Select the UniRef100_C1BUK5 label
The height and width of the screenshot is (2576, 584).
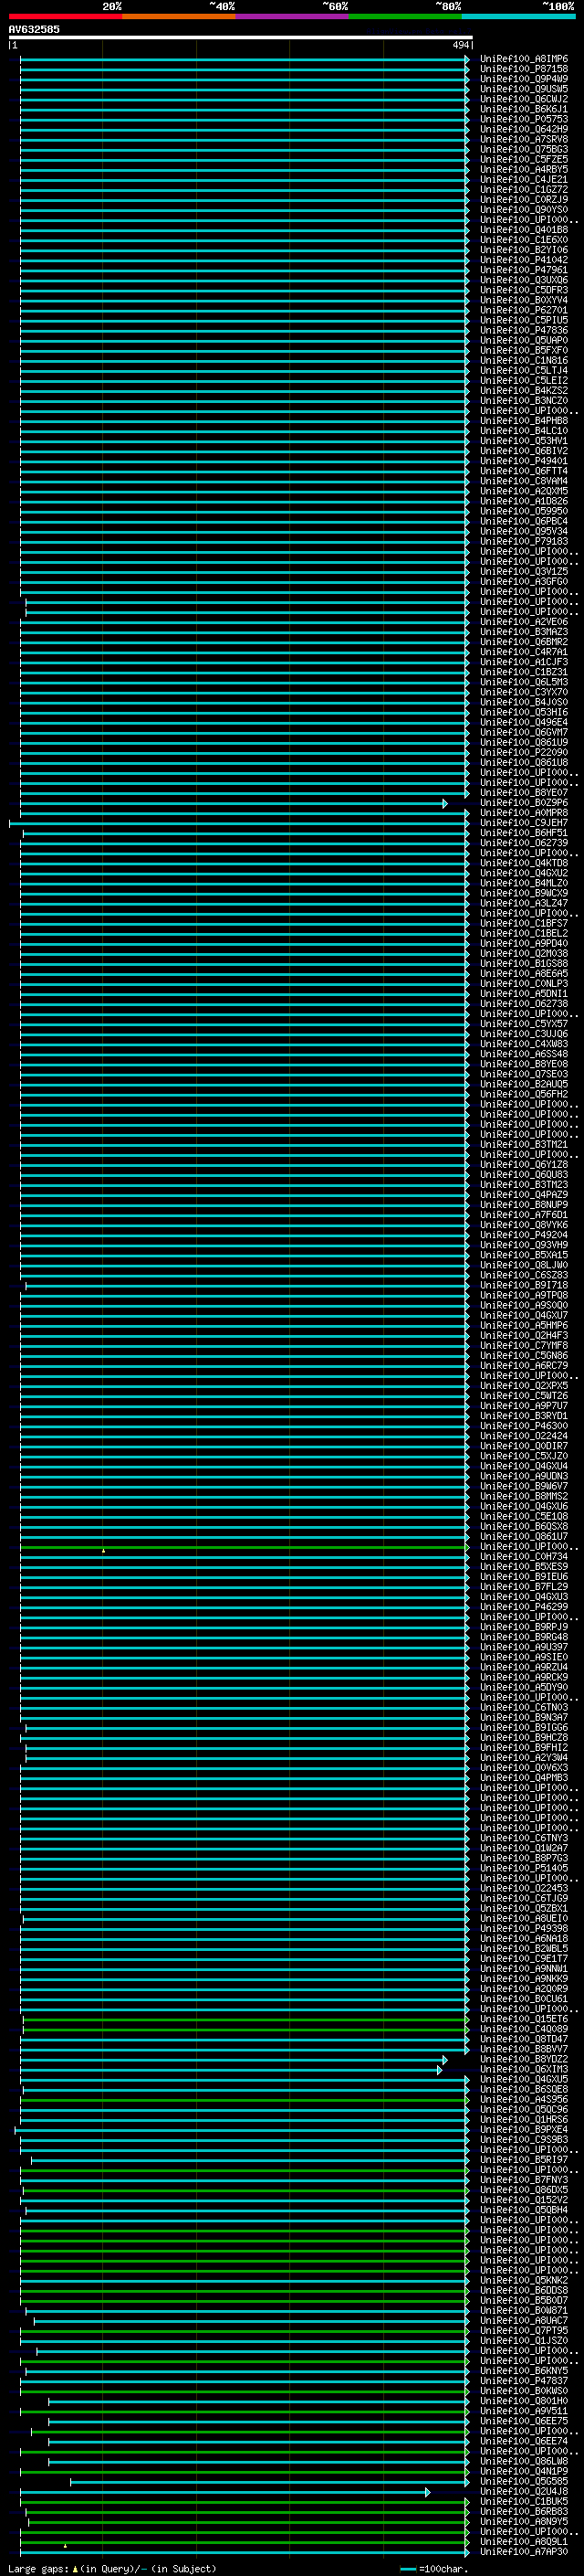[x=523, y=2501]
